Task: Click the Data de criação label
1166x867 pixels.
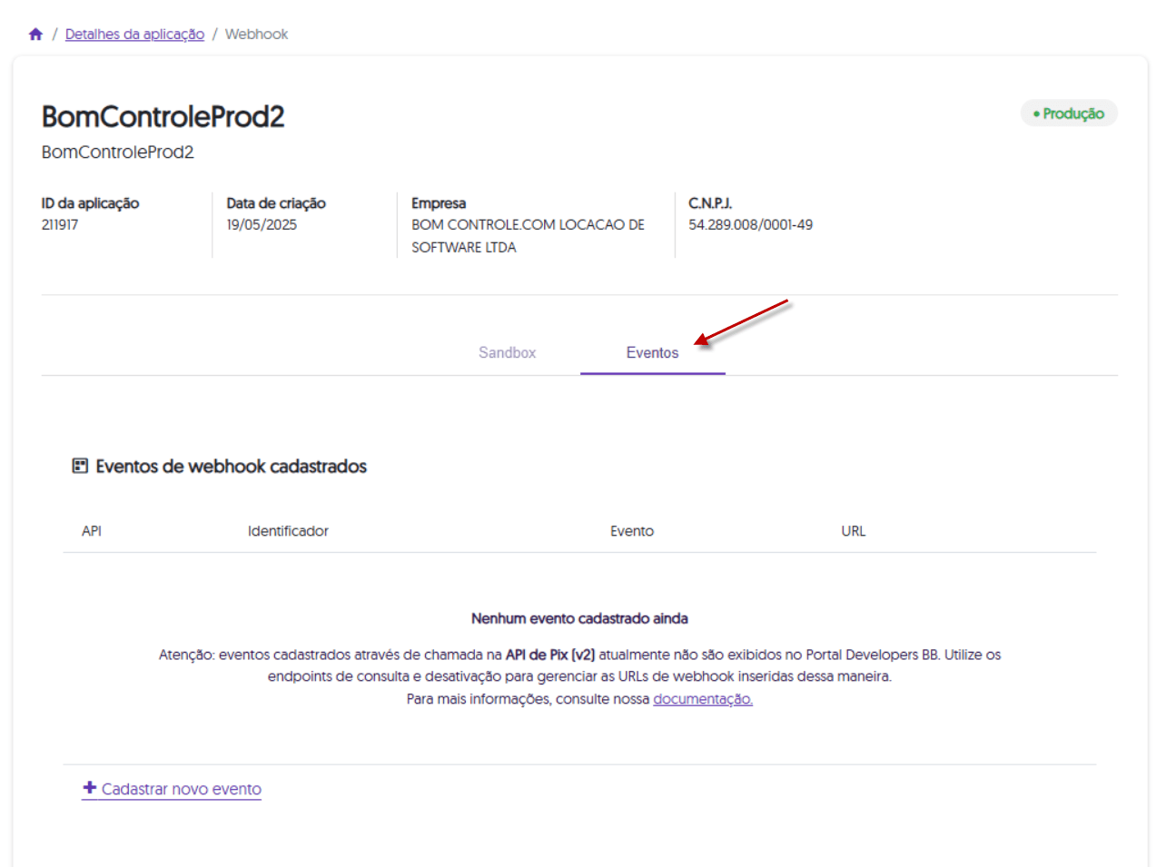Action: click(x=276, y=203)
